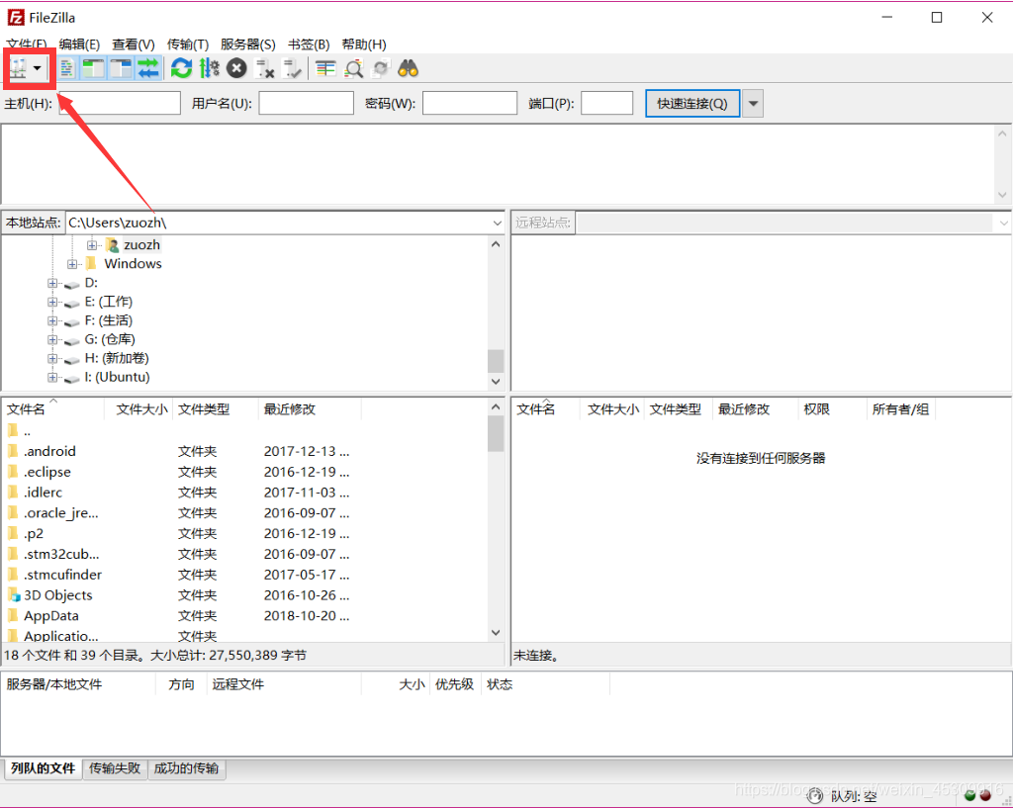Expand D: drive node
This screenshot has width=1013, height=808.
(x=52, y=283)
